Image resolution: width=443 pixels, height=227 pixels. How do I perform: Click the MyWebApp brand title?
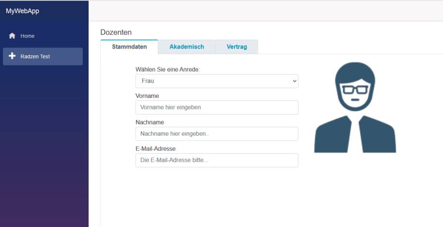pos(22,11)
